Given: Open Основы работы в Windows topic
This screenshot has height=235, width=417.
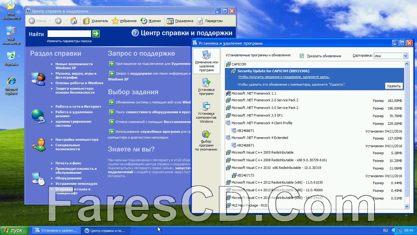Looking at the screenshot, I should coord(79,83).
